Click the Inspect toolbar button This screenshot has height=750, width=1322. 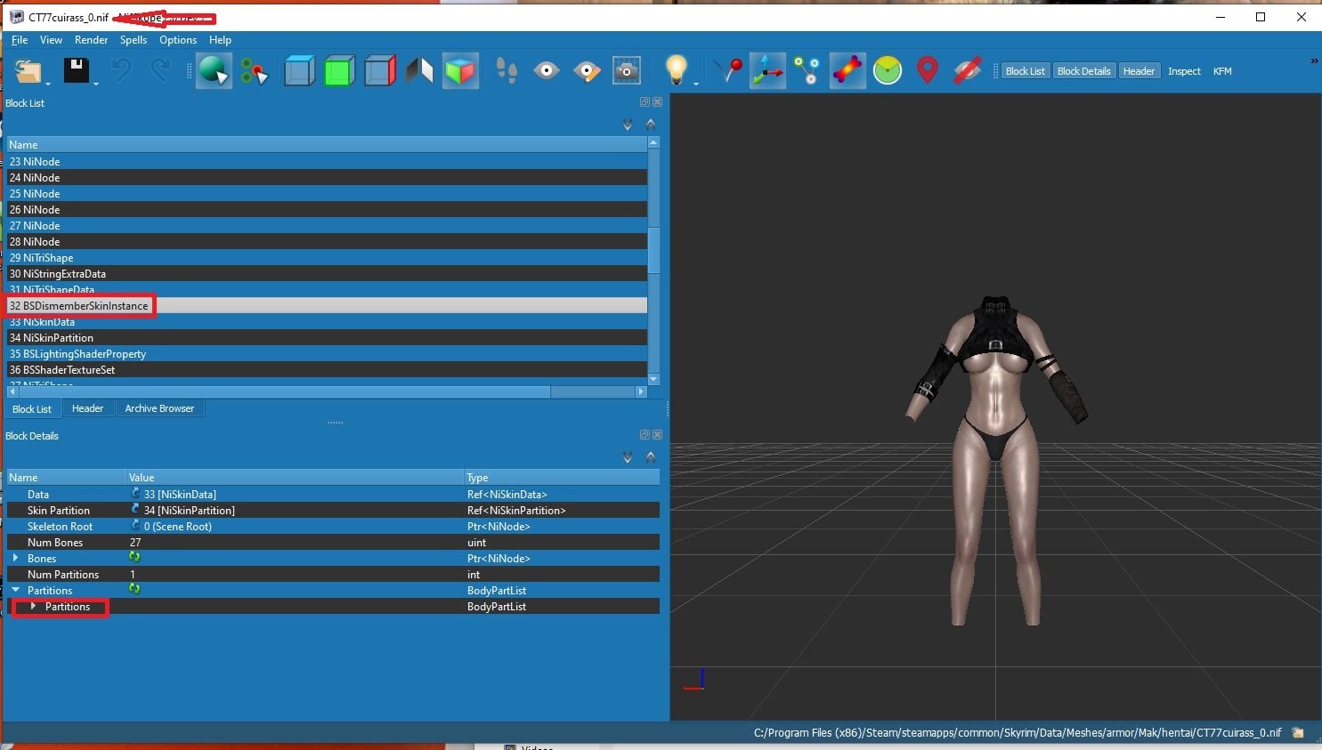1184,71
